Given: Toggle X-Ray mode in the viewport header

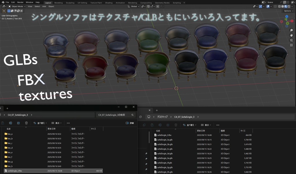Looking at the screenshot, I should pyautogui.click(x=275, y=7).
